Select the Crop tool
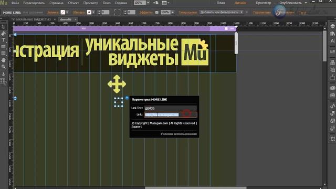Screen dimensions: 336x189 tap(3, 34)
